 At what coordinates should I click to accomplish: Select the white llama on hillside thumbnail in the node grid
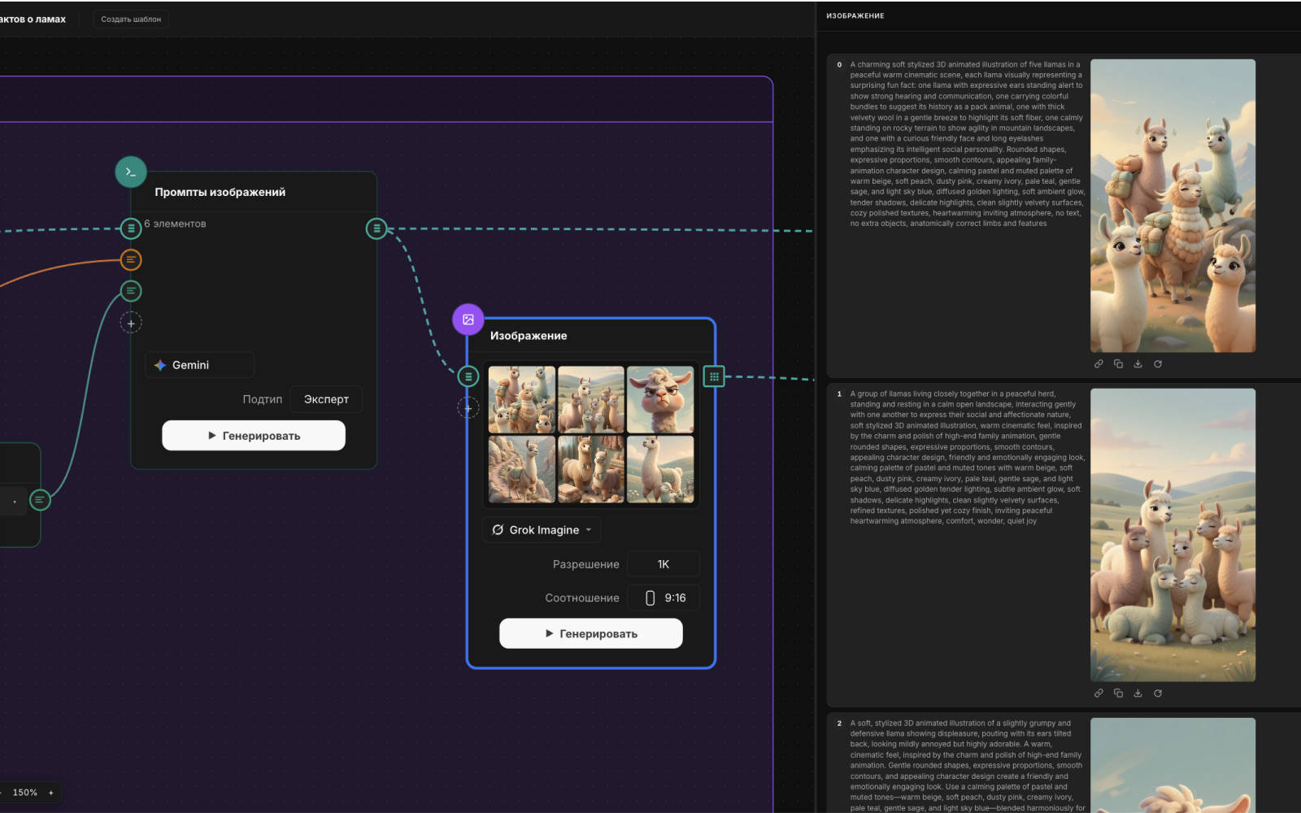pos(660,469)
